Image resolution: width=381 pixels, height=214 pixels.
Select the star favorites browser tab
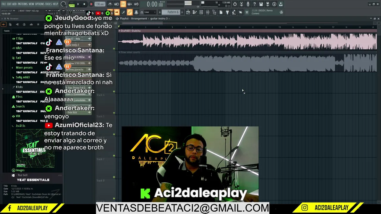(38, 24)
